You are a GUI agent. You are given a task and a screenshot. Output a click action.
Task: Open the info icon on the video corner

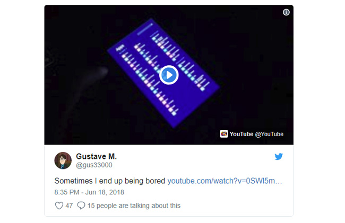[286, 12]
